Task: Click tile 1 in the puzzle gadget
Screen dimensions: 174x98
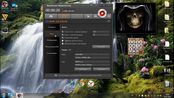Action: click(x=130, y=42)
